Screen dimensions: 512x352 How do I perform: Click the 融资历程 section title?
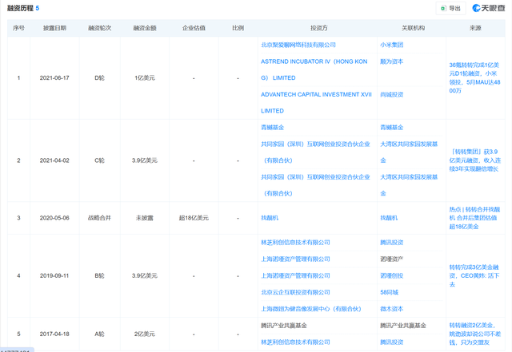[x=20, y=8]
